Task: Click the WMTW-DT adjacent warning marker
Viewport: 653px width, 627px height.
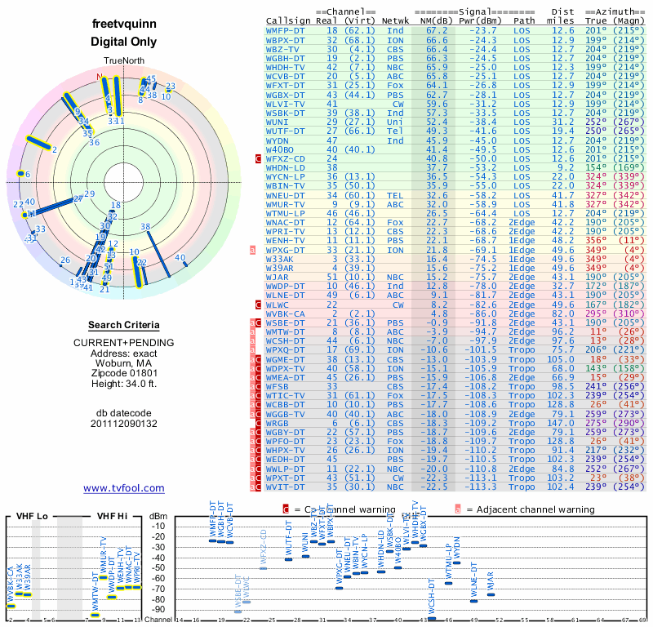Action: pyautogui.click(x=252, y=332)
